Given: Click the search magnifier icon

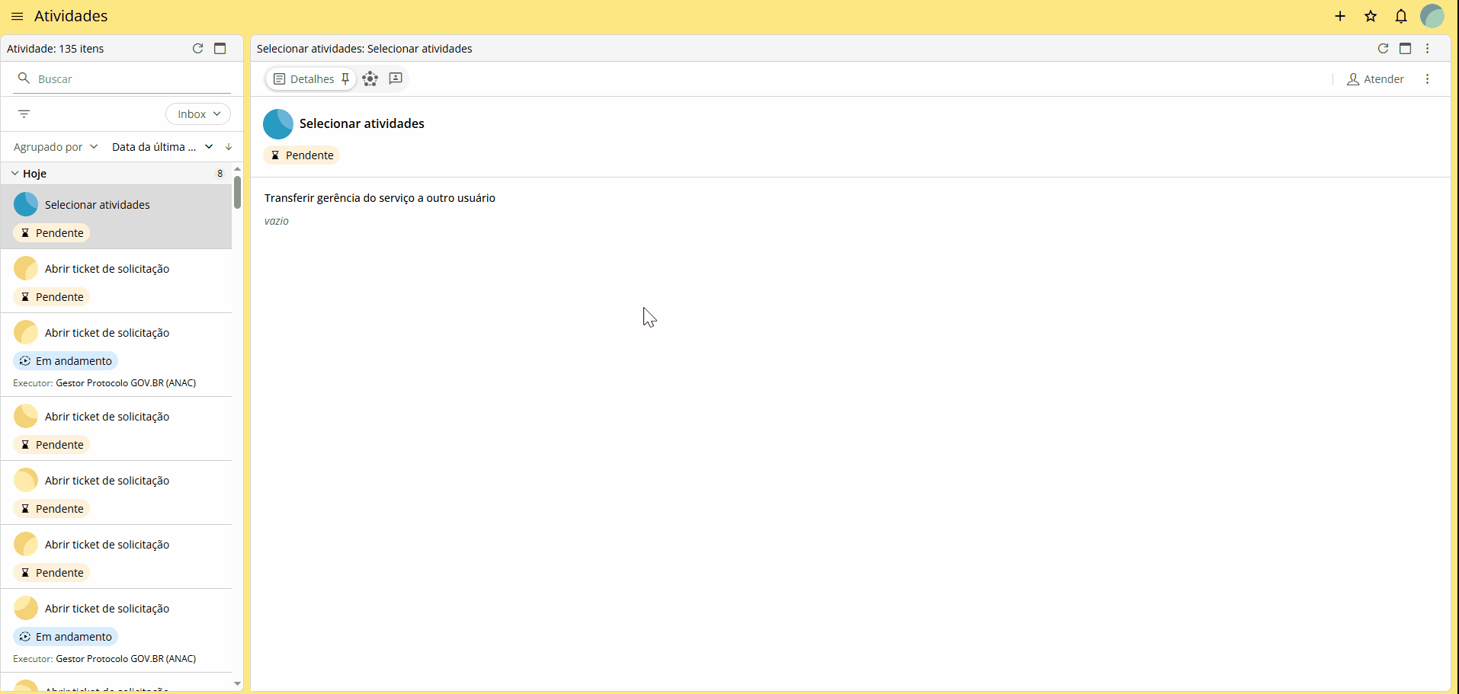Looking at the screenshot, I should click(24, 78).
